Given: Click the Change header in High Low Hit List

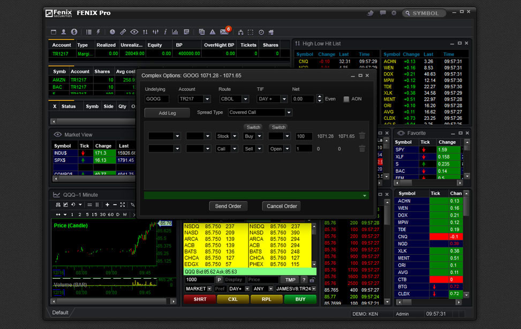Looking at the screenshot, I should point(326,54).
